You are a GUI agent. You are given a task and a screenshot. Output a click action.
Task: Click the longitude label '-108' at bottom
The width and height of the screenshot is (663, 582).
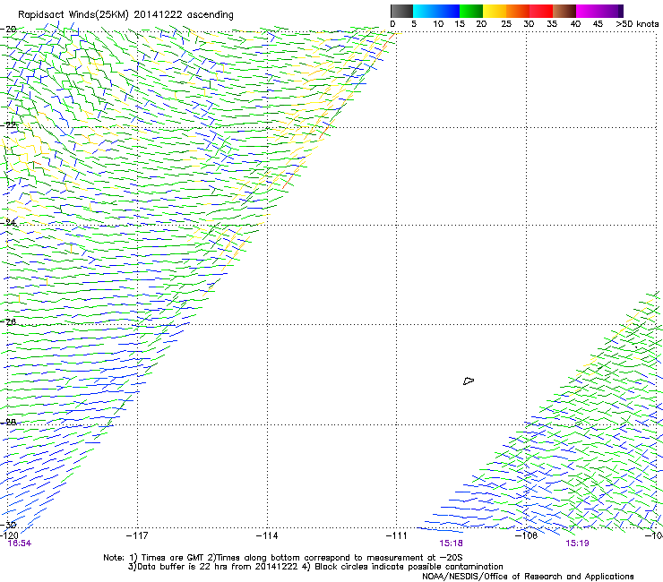coord(527,535)
